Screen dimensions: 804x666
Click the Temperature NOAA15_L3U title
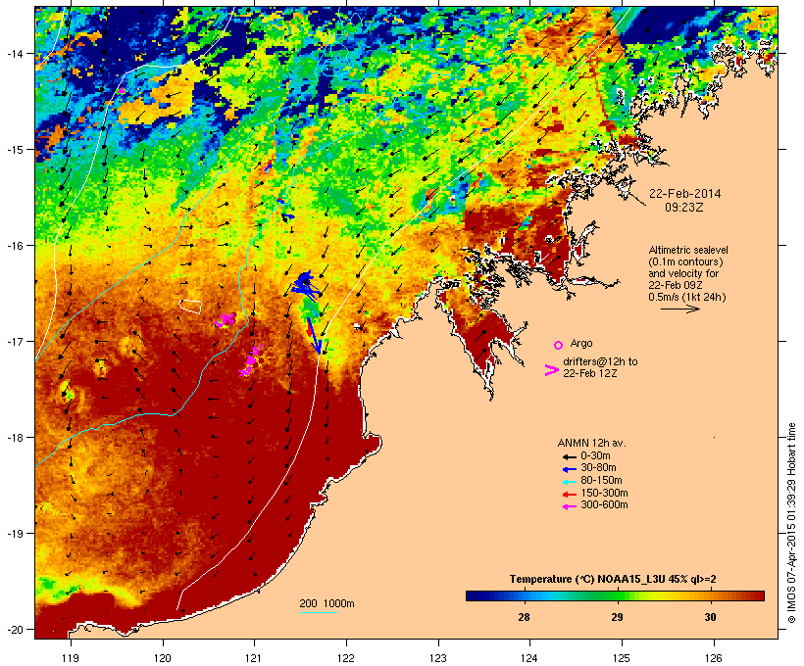click(x=613, y=579)
